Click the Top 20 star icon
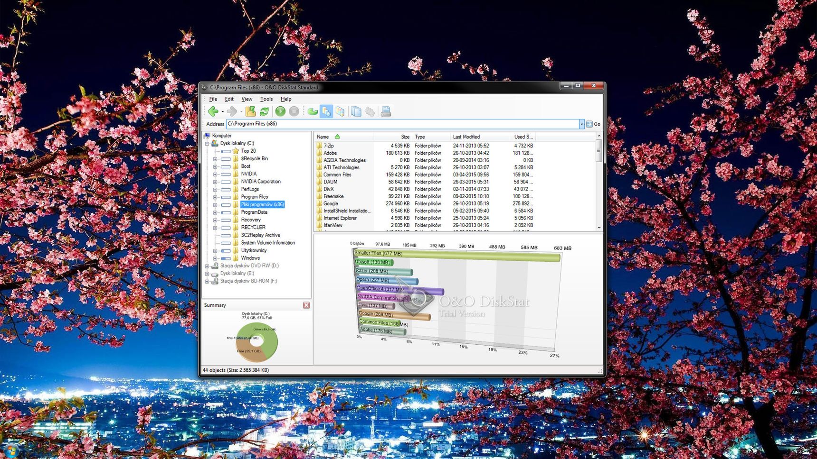Image resolution: width=817 pixels, height=459 pixels. 236,151
